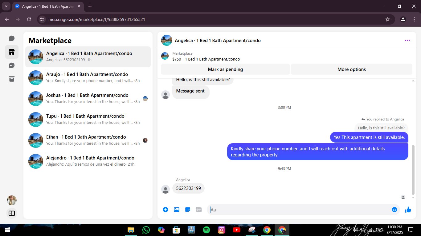Open a new browser tab
This screenshot has width=421, height=236.
coord(90,6)
